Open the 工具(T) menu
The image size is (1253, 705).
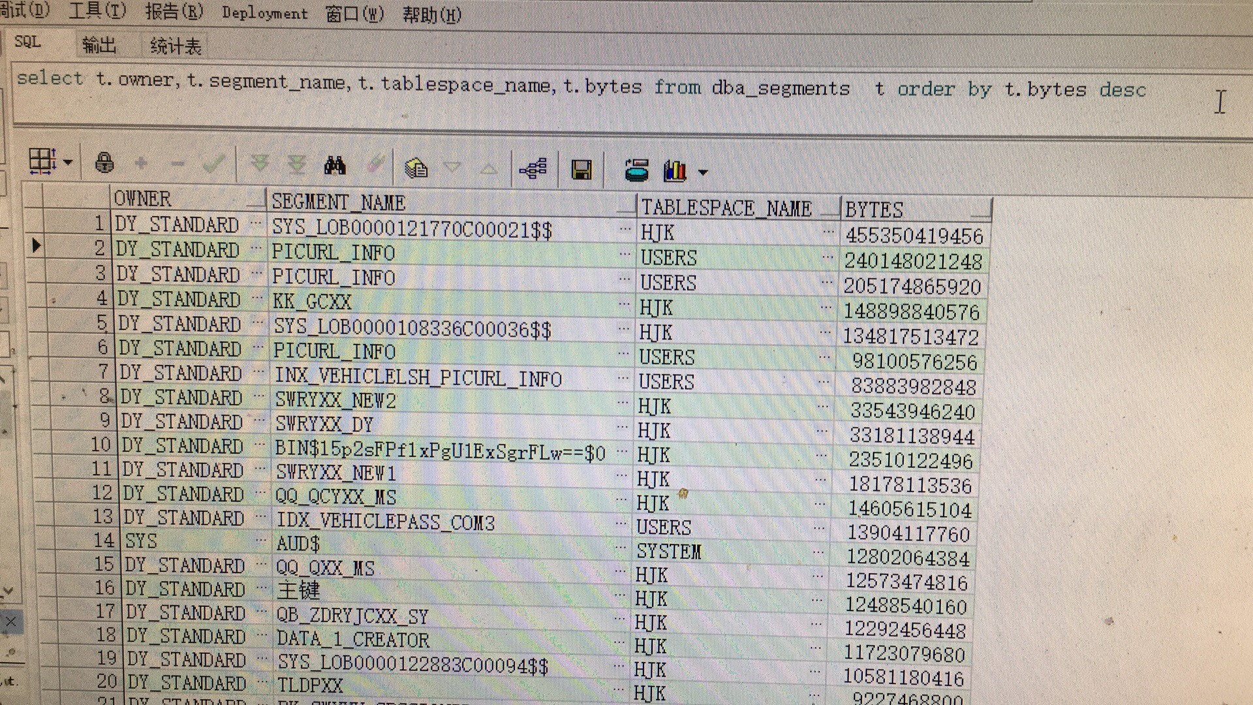coord(97,11)
